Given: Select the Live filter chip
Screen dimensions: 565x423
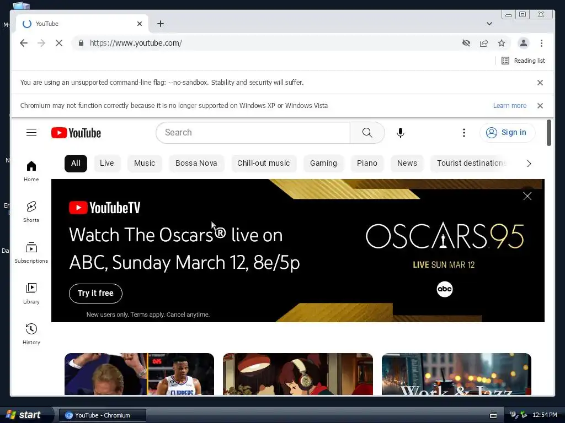Looking at the screenshot, I should pos(106,163).
